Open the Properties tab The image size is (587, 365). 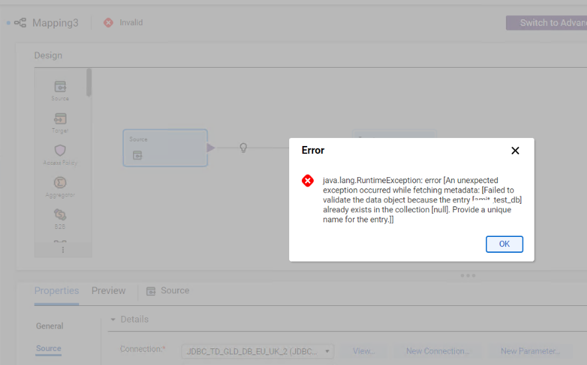point(57,291)
